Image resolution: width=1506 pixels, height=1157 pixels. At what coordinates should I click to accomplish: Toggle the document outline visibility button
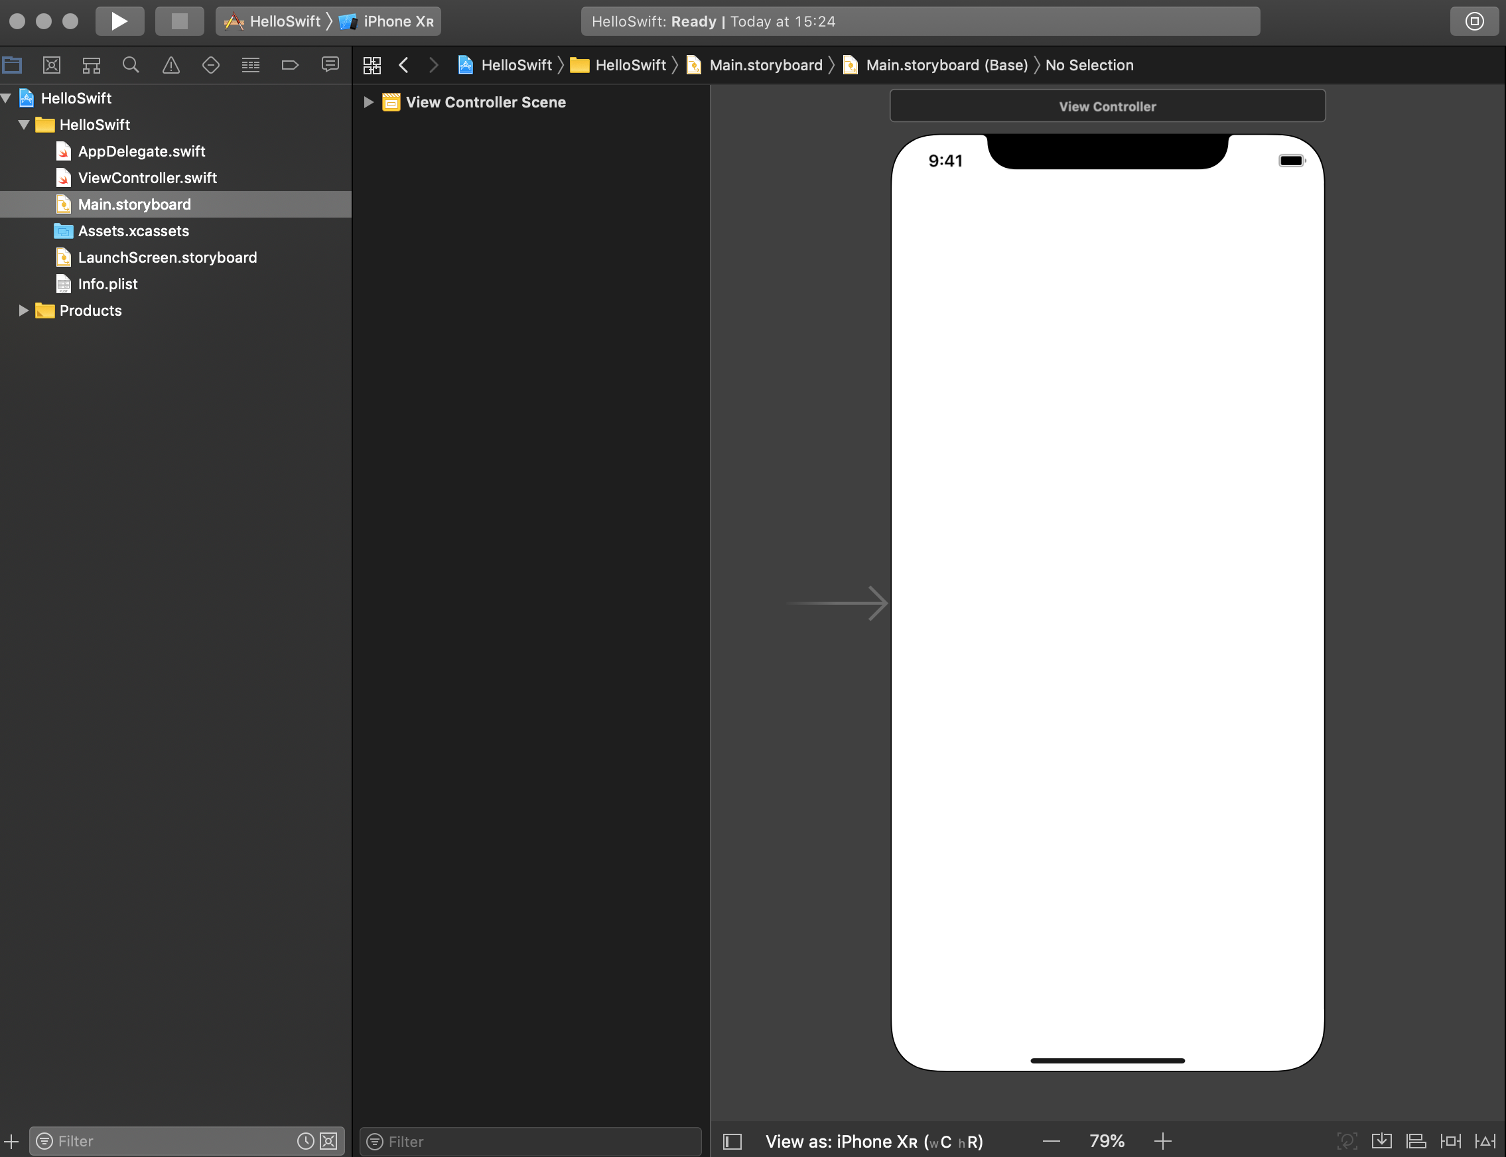pyautogui.click(x=732, y=1141)
